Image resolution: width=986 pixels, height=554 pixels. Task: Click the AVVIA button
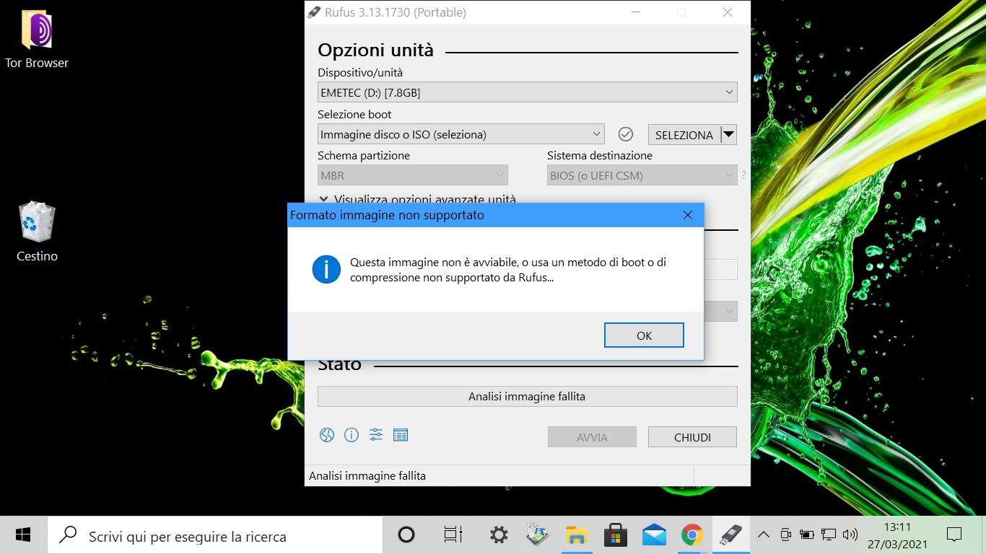(x=592, y=437)
